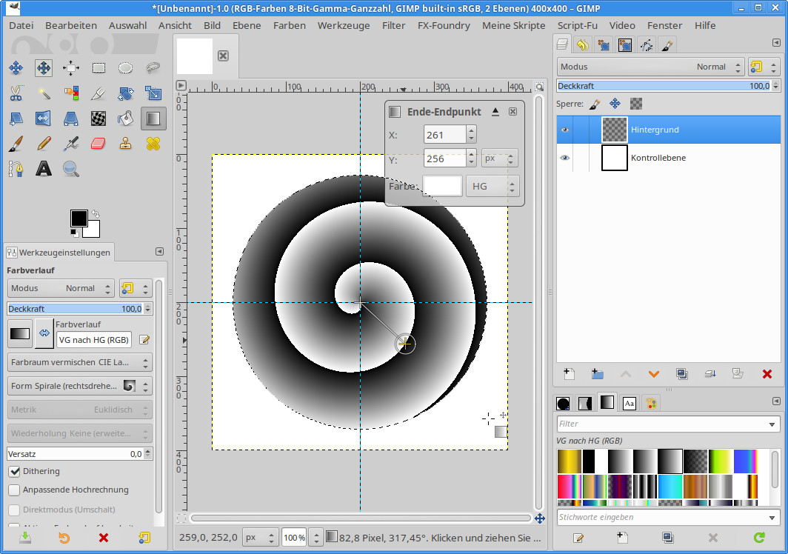This screenshot has width=788, height=554.
Task: Select the Text tool
Action: point(44,169)
